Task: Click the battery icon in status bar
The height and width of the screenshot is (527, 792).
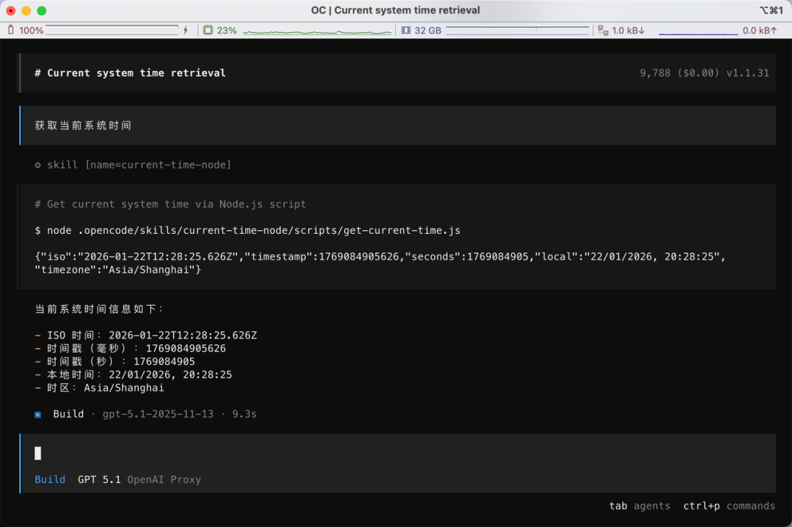Action: 10,30
